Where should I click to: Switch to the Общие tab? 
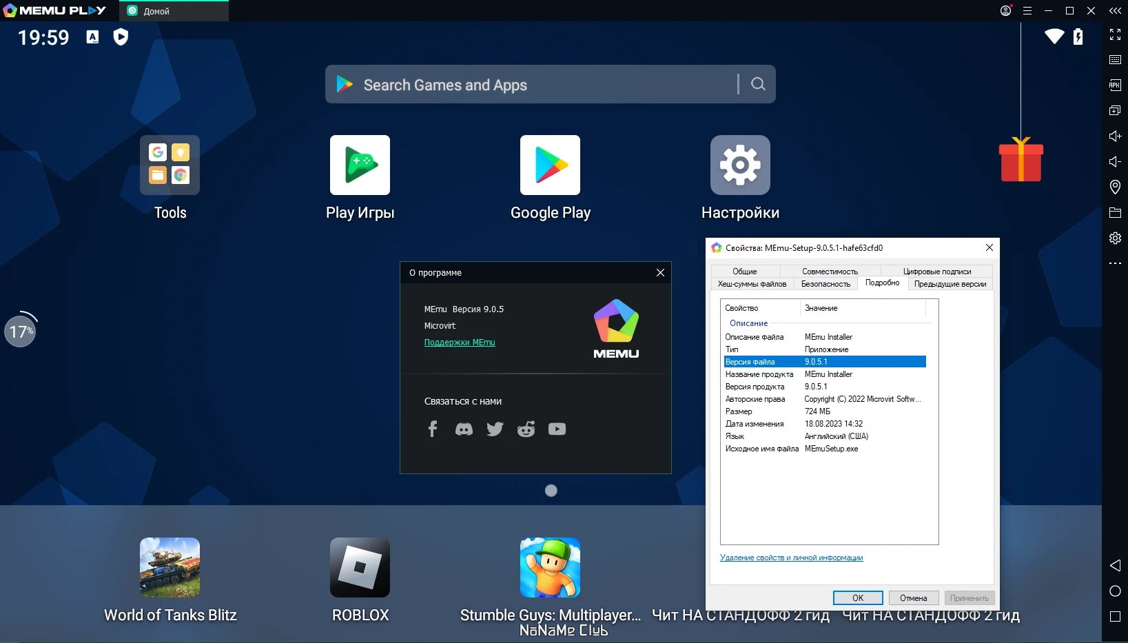[745, 272]
